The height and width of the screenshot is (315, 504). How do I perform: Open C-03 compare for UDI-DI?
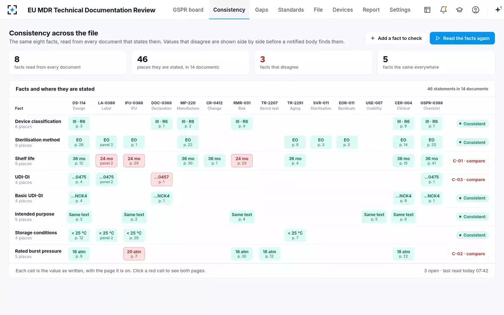click(x=468, y=179)
